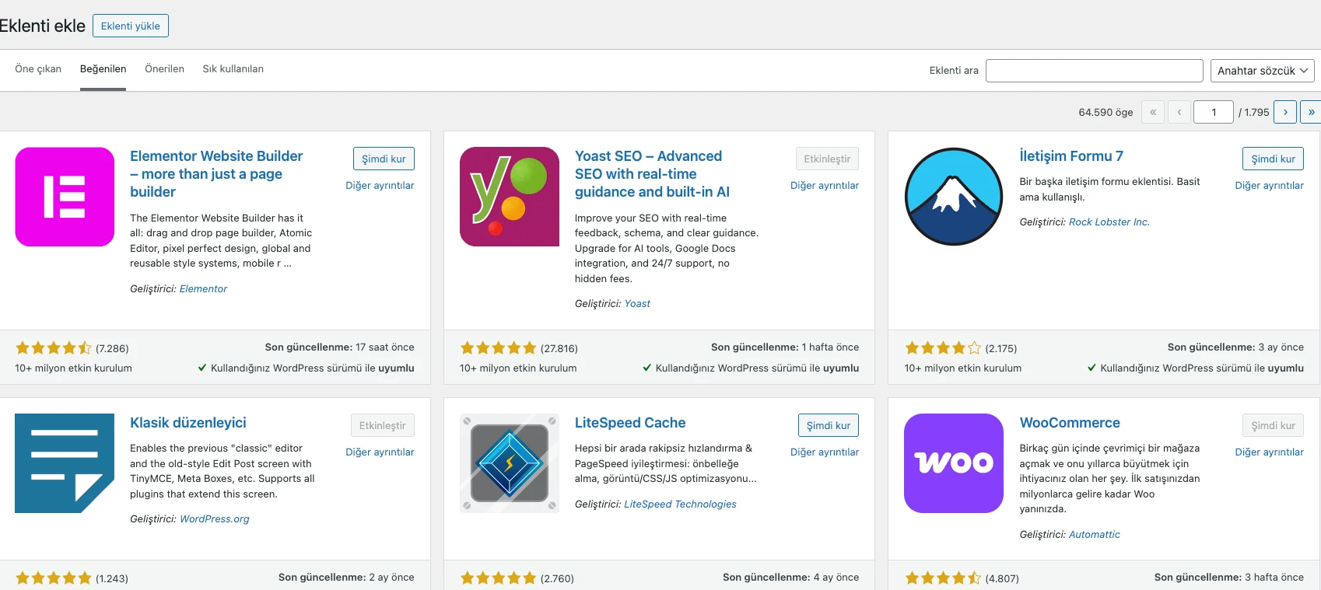Open Diğer ayrıntılar link for Yoast SEO

click(825, 186)
